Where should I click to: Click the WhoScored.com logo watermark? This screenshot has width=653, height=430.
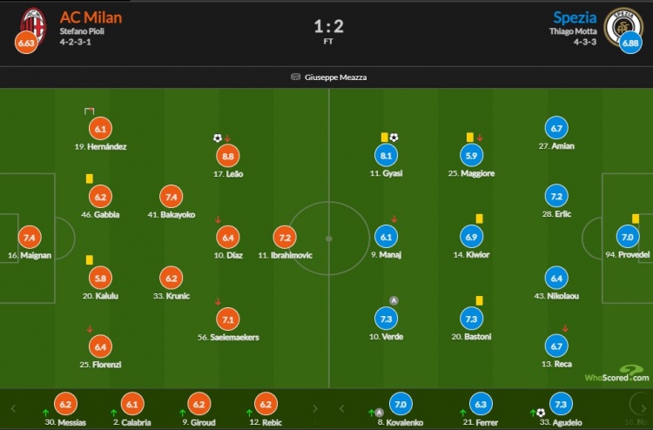pos(617,374)
